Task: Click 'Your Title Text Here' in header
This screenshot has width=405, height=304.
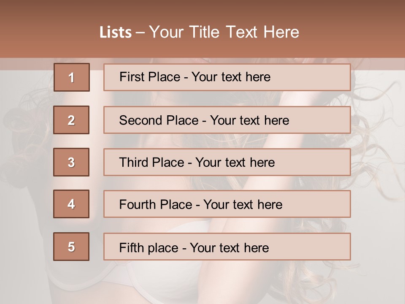Action: coord(224,32)
